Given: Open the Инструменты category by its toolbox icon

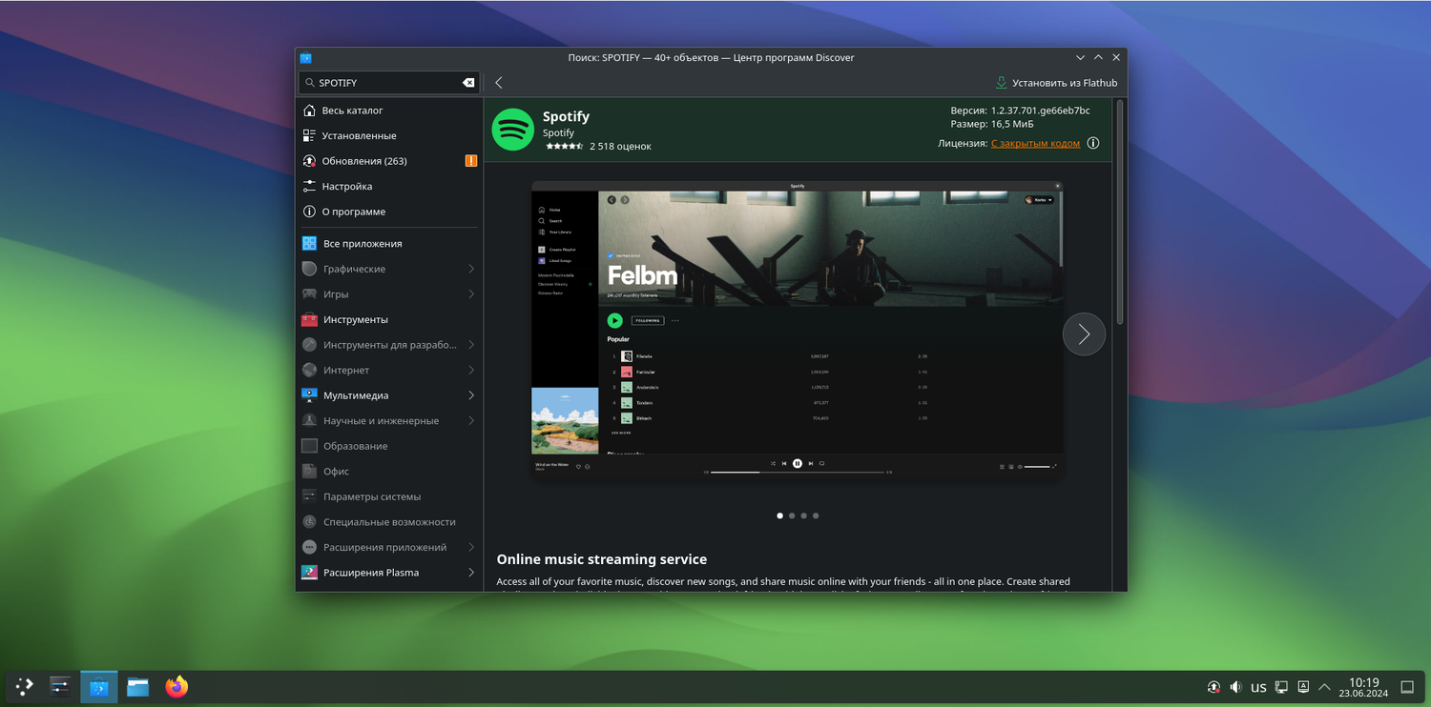Looking at the screenshot, I should click(309, 319).
